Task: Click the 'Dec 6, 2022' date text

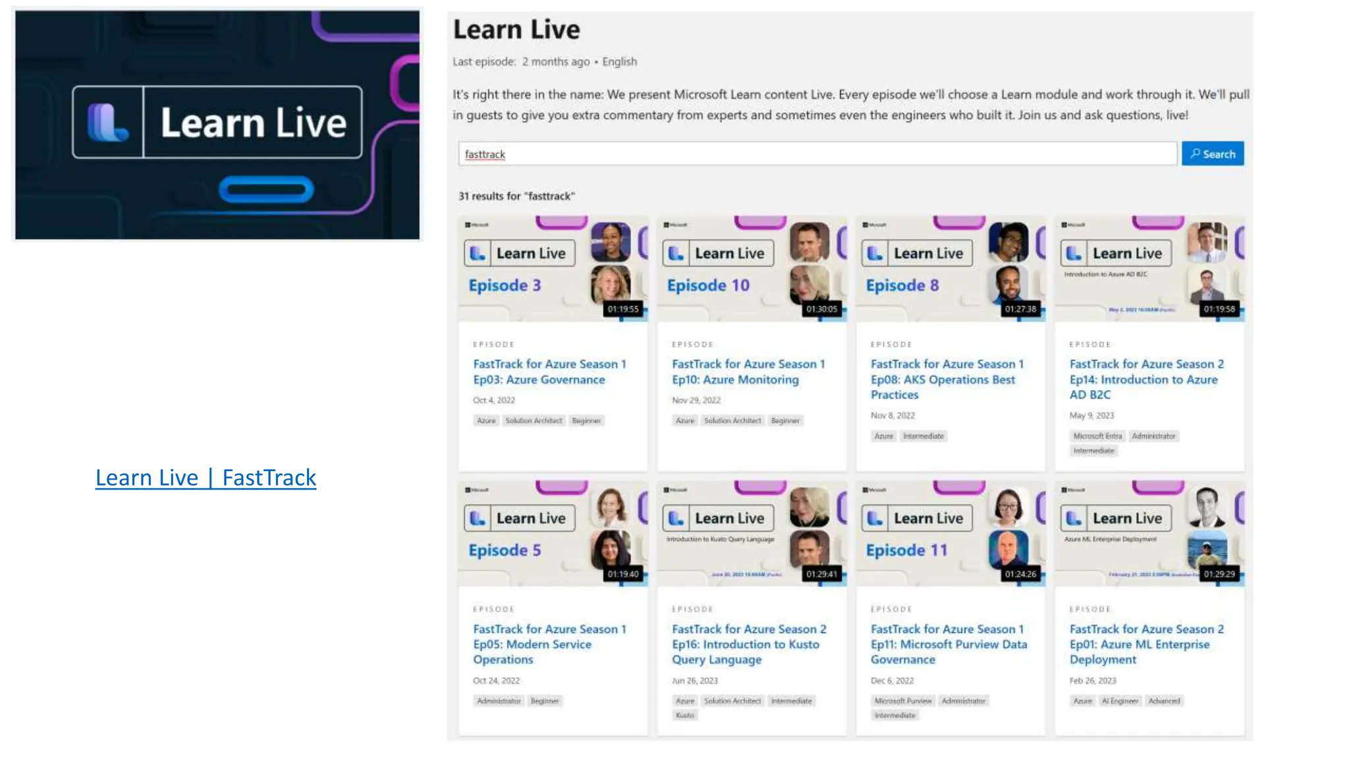Action: click(x=892, y=681)
